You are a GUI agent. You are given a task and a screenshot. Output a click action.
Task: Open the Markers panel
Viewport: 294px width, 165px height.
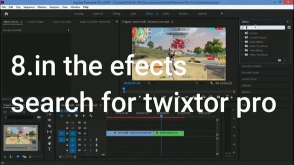point(246,92)
